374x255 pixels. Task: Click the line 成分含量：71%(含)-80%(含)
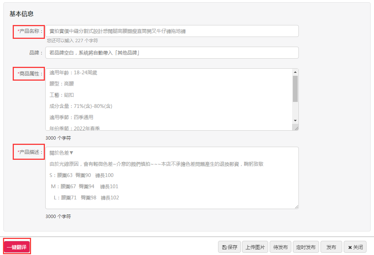click(x=81, y=106)
